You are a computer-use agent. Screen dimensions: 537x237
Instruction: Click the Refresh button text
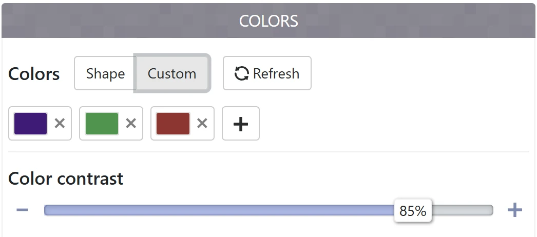pyautogui.click(x=276, y=73)
